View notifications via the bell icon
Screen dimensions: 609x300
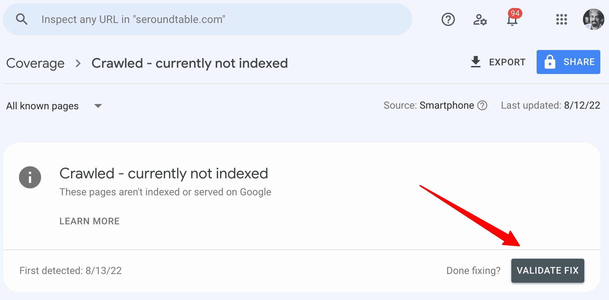pos(512,21)
